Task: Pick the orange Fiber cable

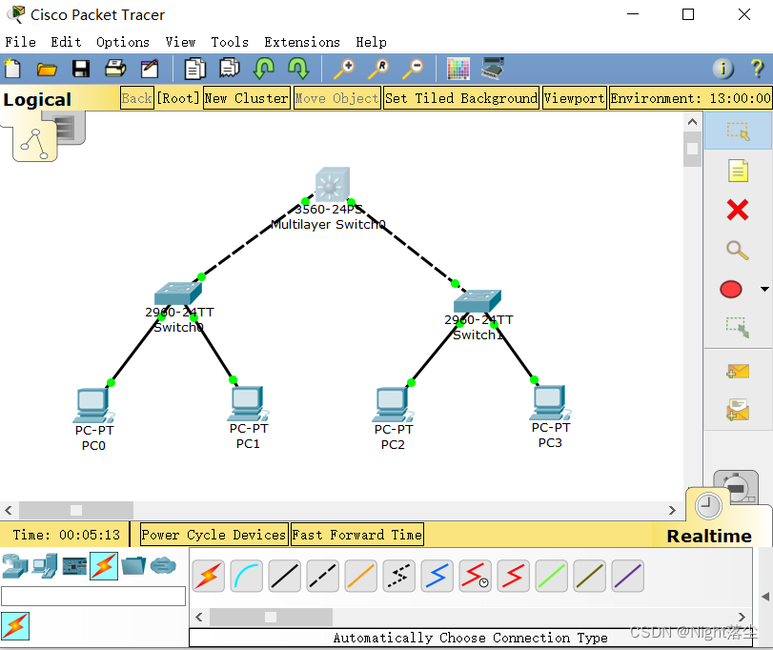Action: click(x=361, y=576)
